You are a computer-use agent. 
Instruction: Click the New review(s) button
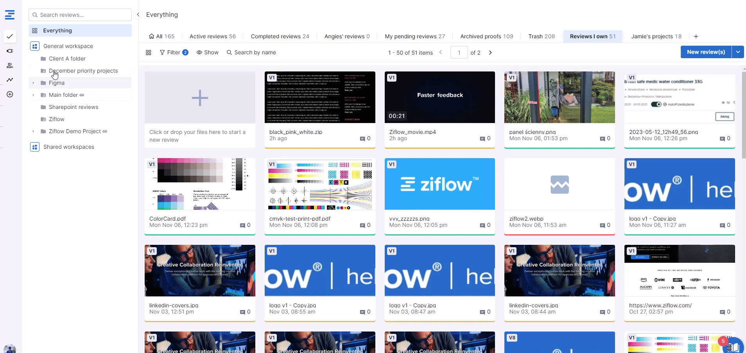706,52
